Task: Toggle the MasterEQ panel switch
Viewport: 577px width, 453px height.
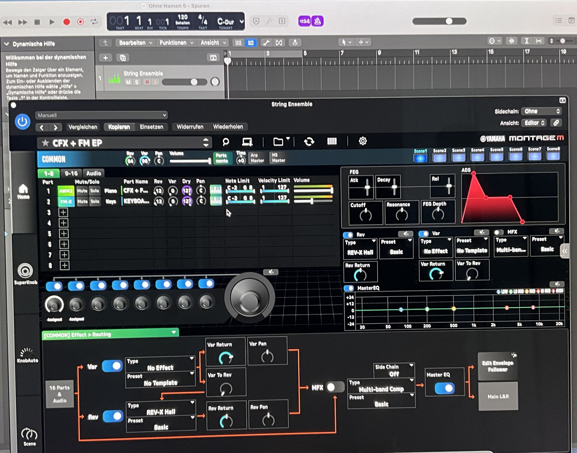Action: [349, 288]
